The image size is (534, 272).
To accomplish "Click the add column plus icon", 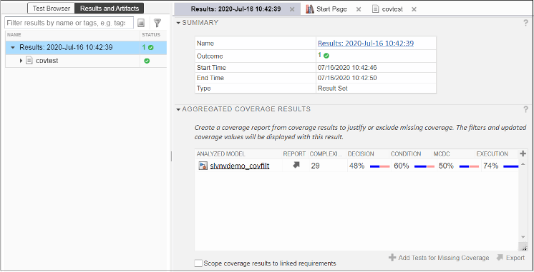I will point(523,153).
